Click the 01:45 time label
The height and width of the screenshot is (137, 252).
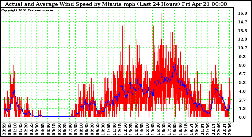20,129
